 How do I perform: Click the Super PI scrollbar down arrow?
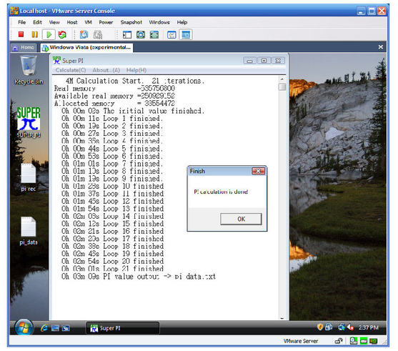[282, 317]
